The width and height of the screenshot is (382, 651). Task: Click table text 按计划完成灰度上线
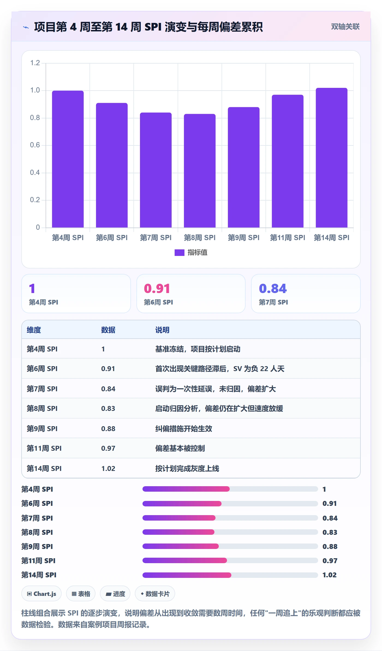pos(187,468)
